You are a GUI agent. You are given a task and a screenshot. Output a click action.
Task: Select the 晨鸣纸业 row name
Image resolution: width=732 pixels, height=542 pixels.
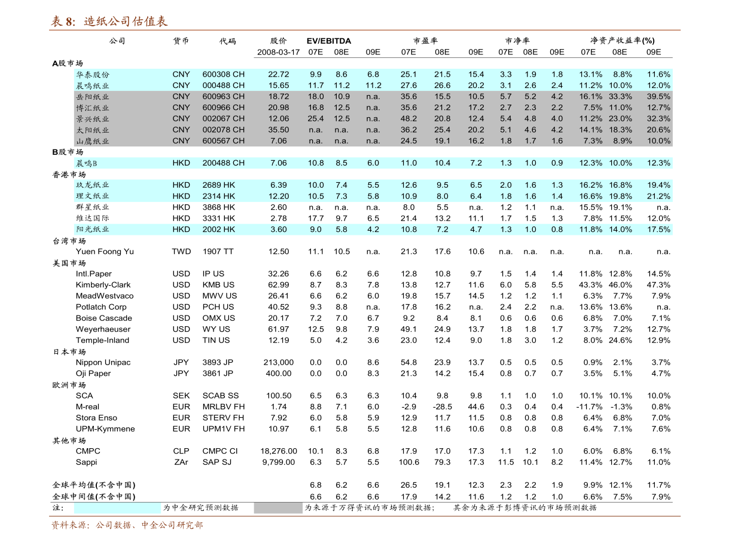point(93,85)
